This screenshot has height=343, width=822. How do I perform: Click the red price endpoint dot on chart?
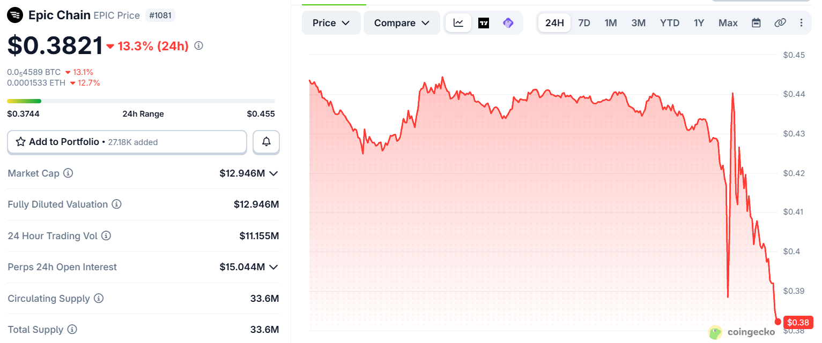[778, 322]
